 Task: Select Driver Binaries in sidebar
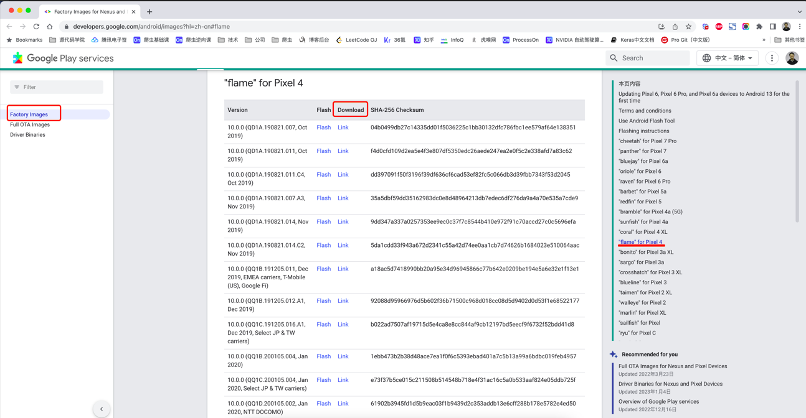[27, 134]
